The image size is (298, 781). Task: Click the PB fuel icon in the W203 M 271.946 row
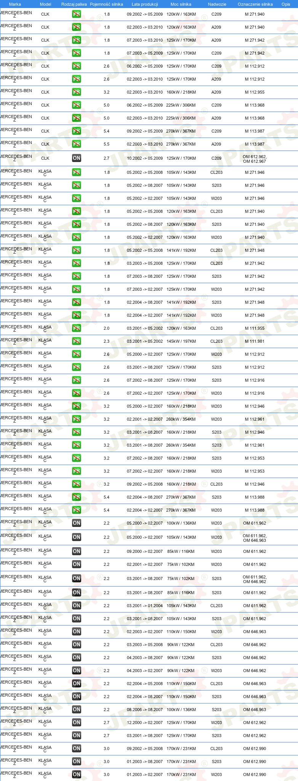pyautogui.click(x=77, y=198)
